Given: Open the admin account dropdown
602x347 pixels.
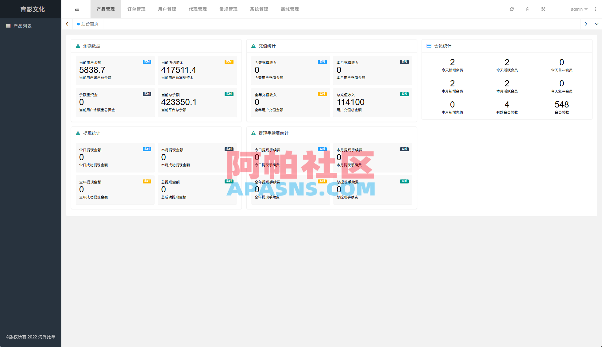Looking at the screenshot, I should click(x=579, y=9).
